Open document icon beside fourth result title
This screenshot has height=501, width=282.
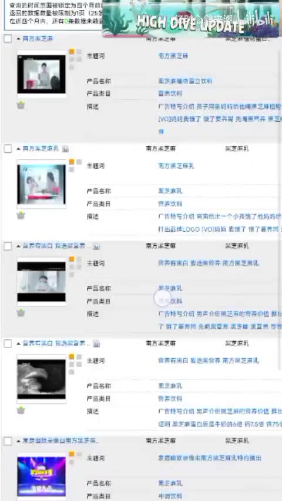[96, 344]
